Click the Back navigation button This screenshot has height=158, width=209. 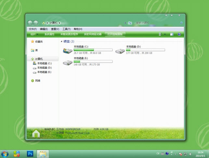(x=30, y=23)
